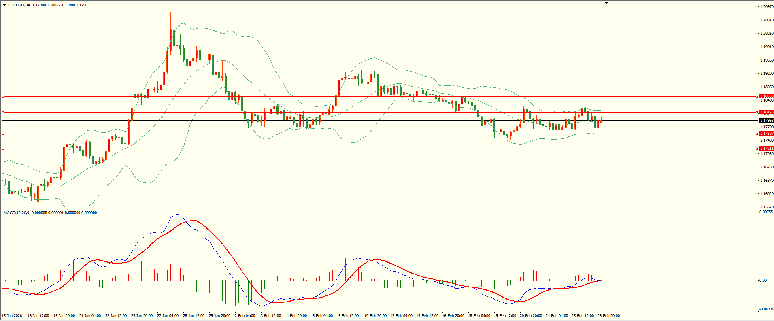This screenshot has height=321, width=774.
Task: Click the 1.16020 value on price scale
Action: pos(767,194)
